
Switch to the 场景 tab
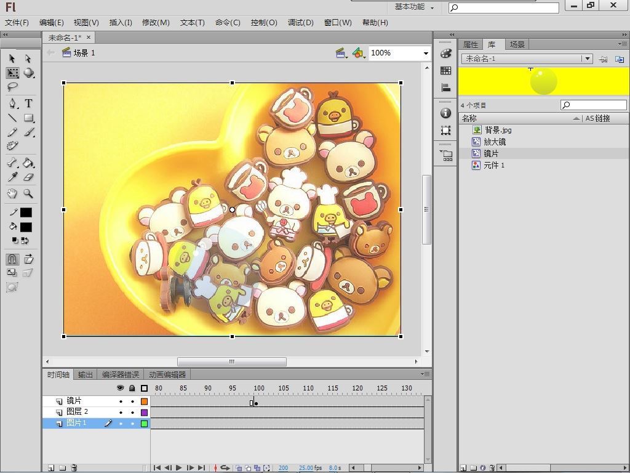point(517,44)
